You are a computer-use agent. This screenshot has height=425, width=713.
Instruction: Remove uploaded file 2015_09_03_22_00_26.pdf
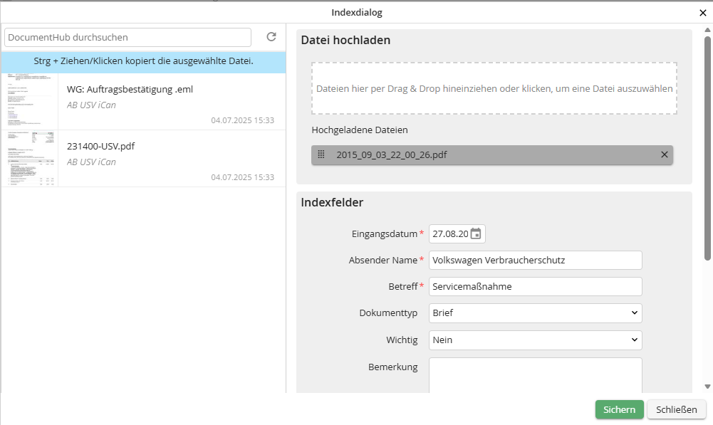pyautogui.click(x=665, y=154)
